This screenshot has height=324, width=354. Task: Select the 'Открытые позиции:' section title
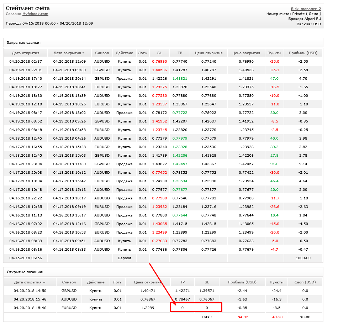coord(25,272)
